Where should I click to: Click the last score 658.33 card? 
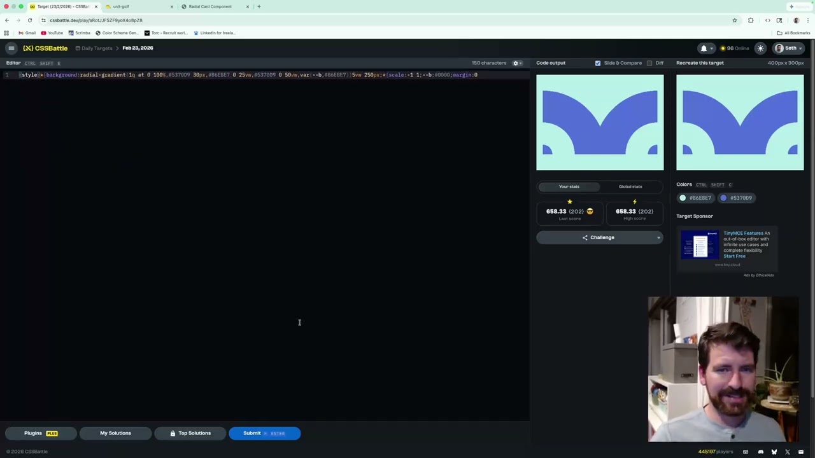pos(569,214)
